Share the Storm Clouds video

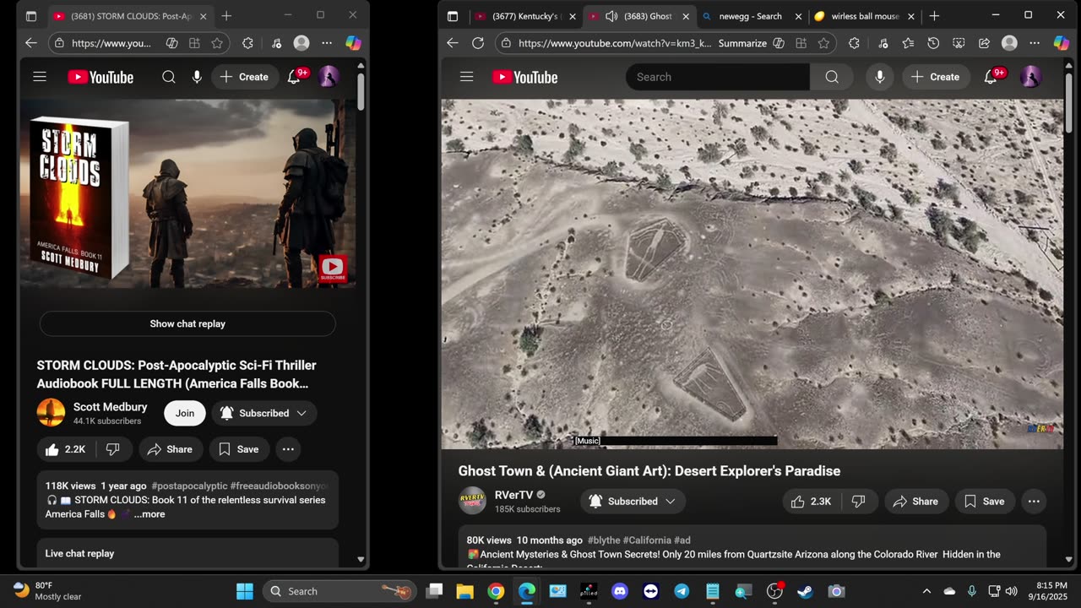pos(170,449)
